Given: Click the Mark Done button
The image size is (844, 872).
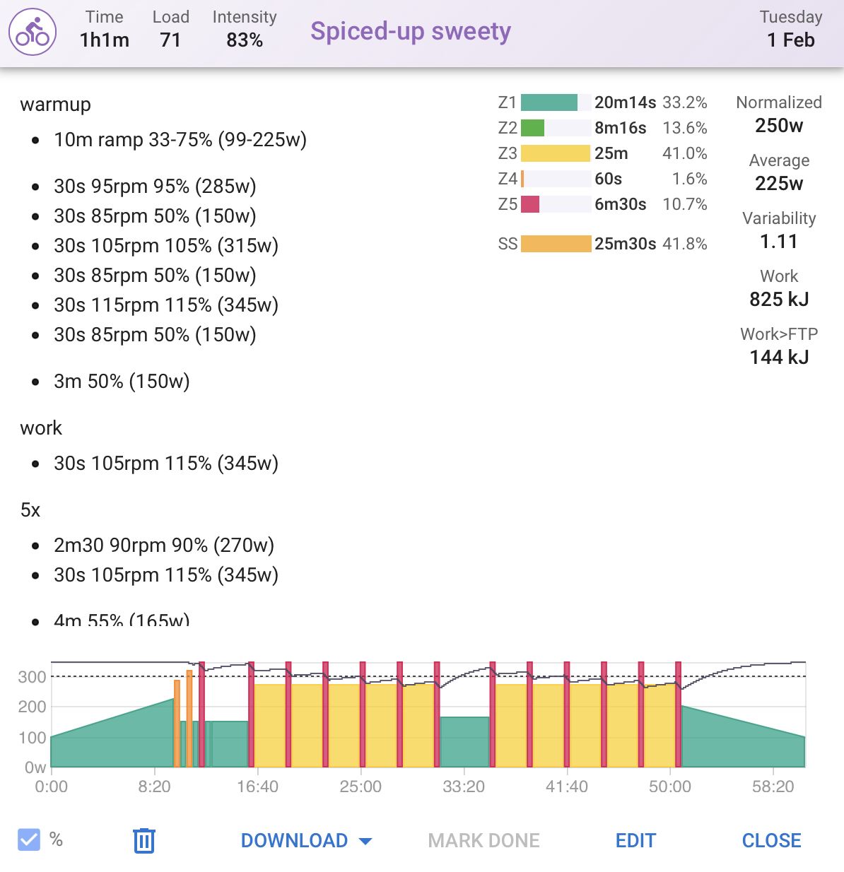Looking at the screenshot, I should point(483,840).
